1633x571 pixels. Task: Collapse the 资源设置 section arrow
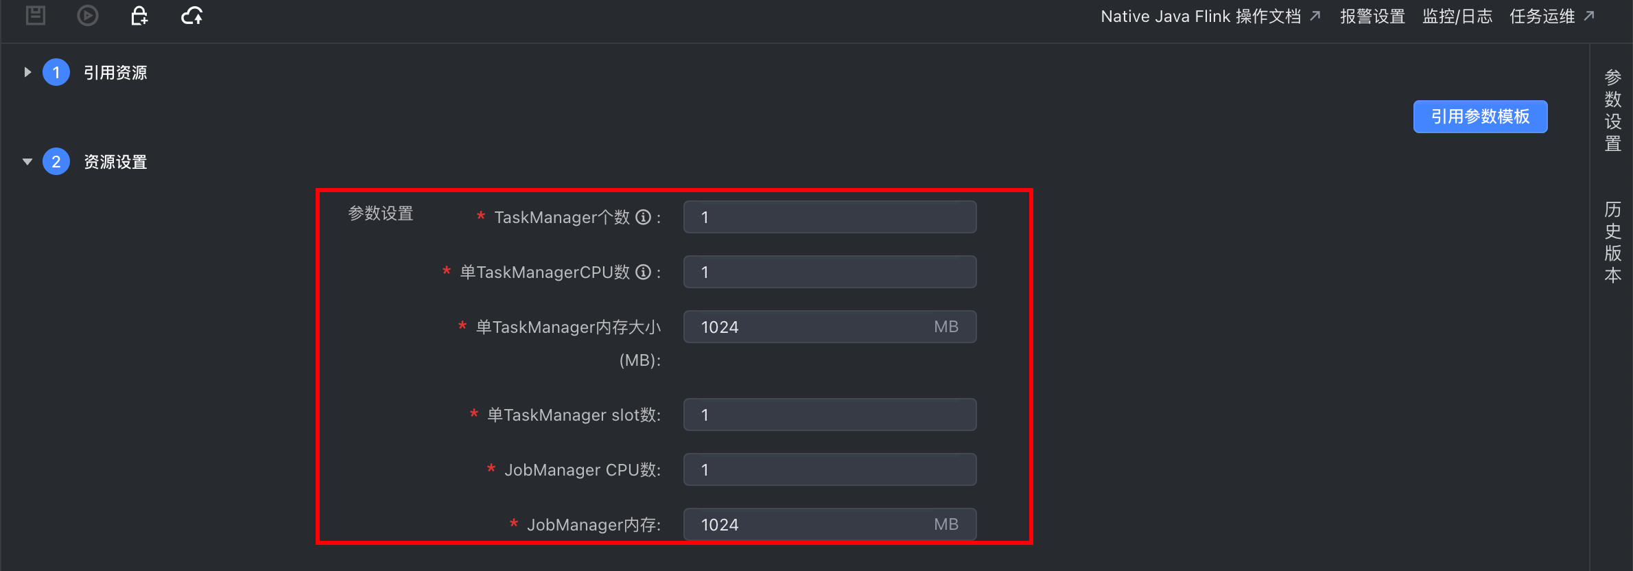[27, 161]
